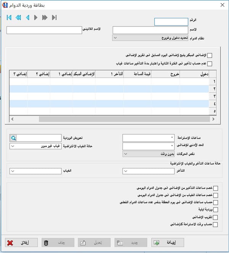Enable خصم ساعات الغياب من الإضافي checkbox
Image resolution: width=229 pixels, height=253 pixels.
[216, 195]
